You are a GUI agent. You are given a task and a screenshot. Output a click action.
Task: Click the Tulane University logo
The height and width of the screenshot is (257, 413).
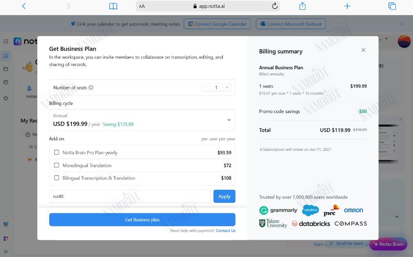pyautogui.click(x=273, y=223)
